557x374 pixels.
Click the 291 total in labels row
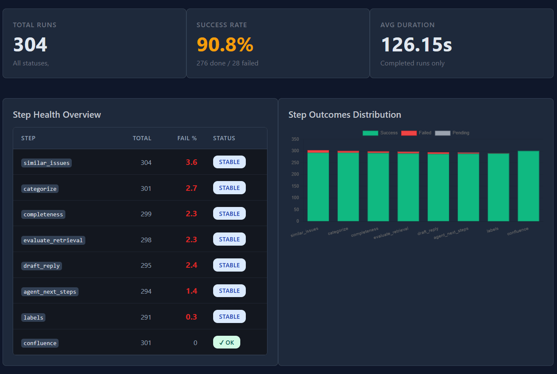point(146,317)
